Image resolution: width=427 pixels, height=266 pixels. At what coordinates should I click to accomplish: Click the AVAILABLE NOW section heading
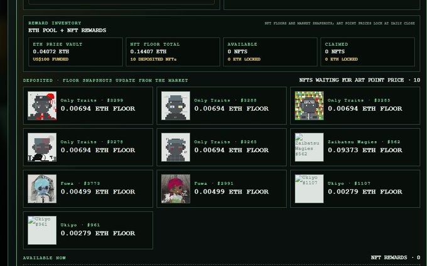point(45,258)
